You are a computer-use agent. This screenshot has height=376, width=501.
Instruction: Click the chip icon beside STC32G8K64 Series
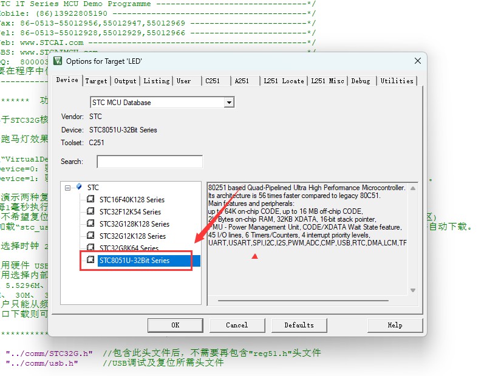tap(90, 247)
